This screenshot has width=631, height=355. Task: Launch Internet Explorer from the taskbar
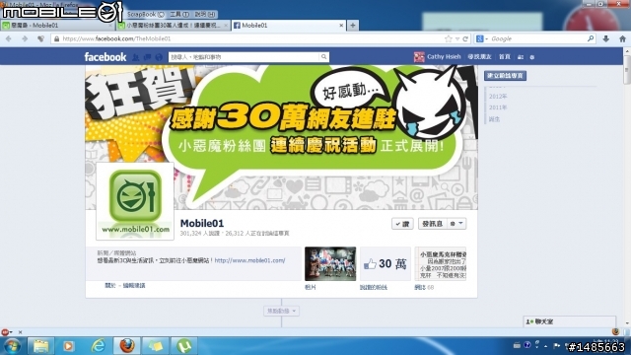[98, 346]
